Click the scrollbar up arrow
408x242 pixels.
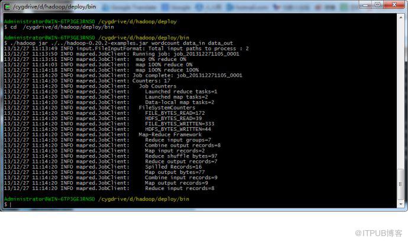point(401,17)
